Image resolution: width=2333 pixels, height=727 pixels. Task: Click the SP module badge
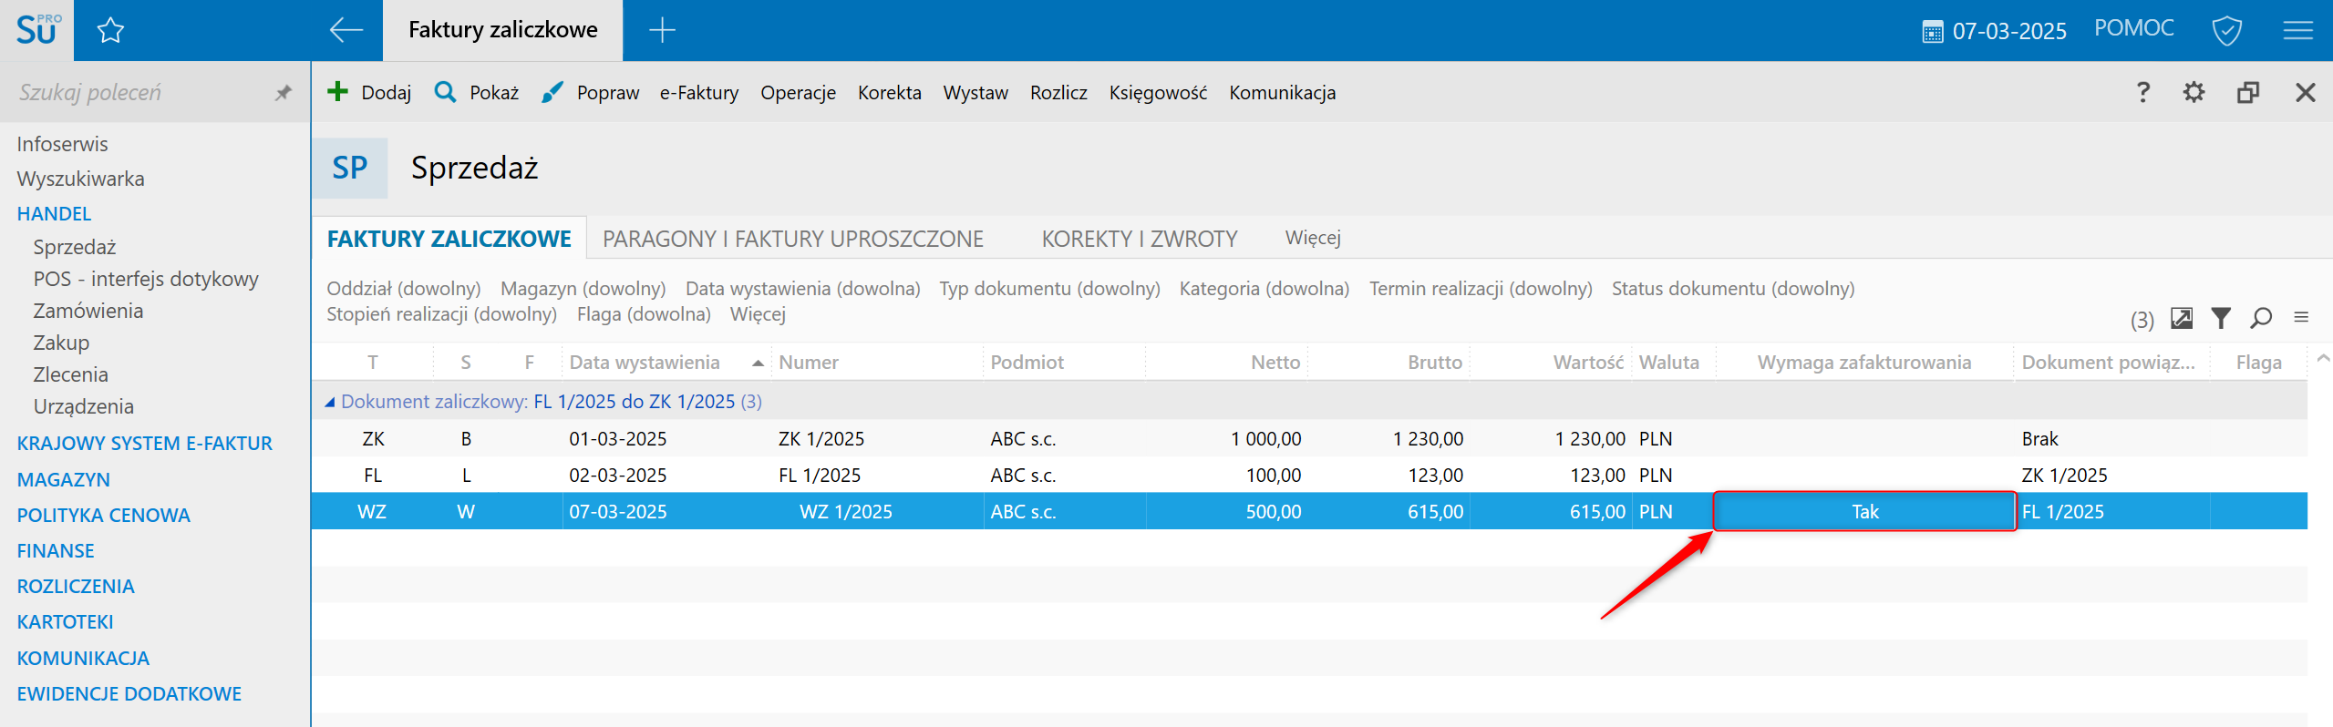[350, 168]
